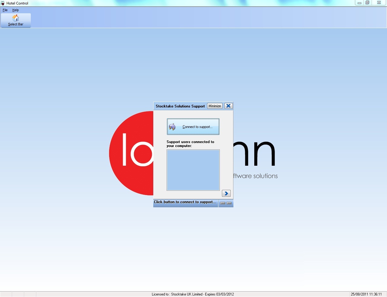This screenshot has width=387, height=297.
Task: Open the File menu
Action: pos(5,10)
